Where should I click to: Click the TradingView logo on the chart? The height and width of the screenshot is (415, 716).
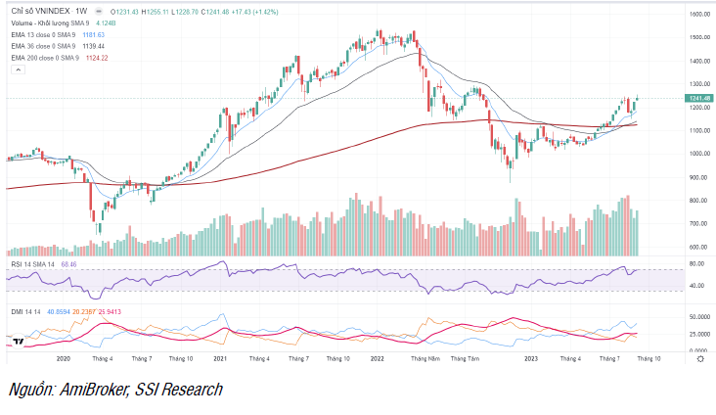pyautogui.click(x=17, y=342)
